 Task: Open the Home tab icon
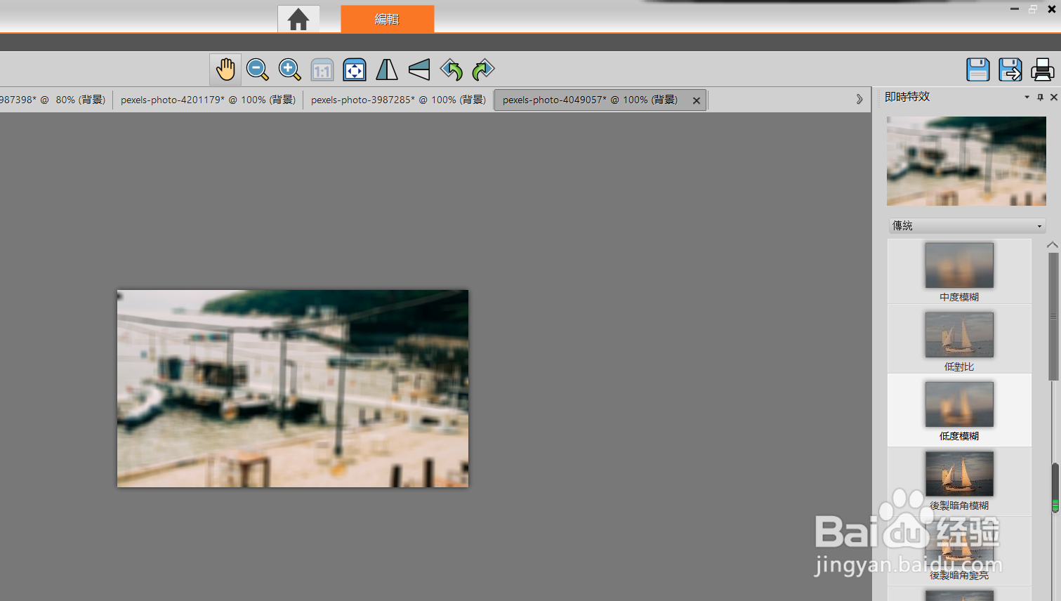pos(298,19)
